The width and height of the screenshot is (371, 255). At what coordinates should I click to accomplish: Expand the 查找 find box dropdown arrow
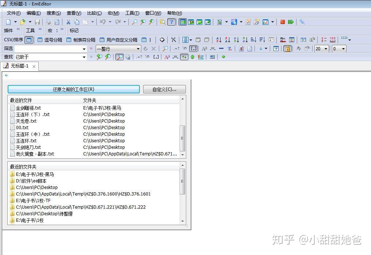point(84,57)
